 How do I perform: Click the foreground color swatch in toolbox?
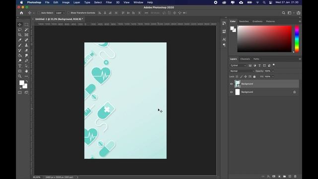click(21, 83)
